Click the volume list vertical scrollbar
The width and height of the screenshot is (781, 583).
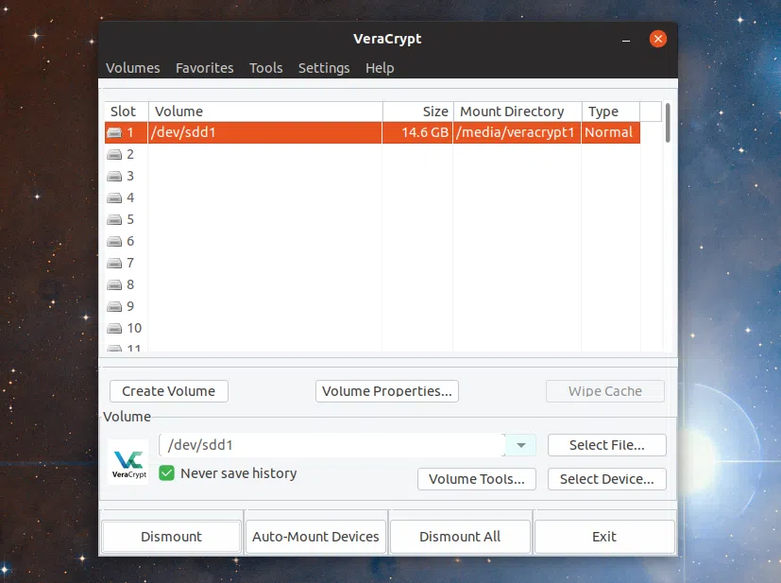click(x=668, y=123)
